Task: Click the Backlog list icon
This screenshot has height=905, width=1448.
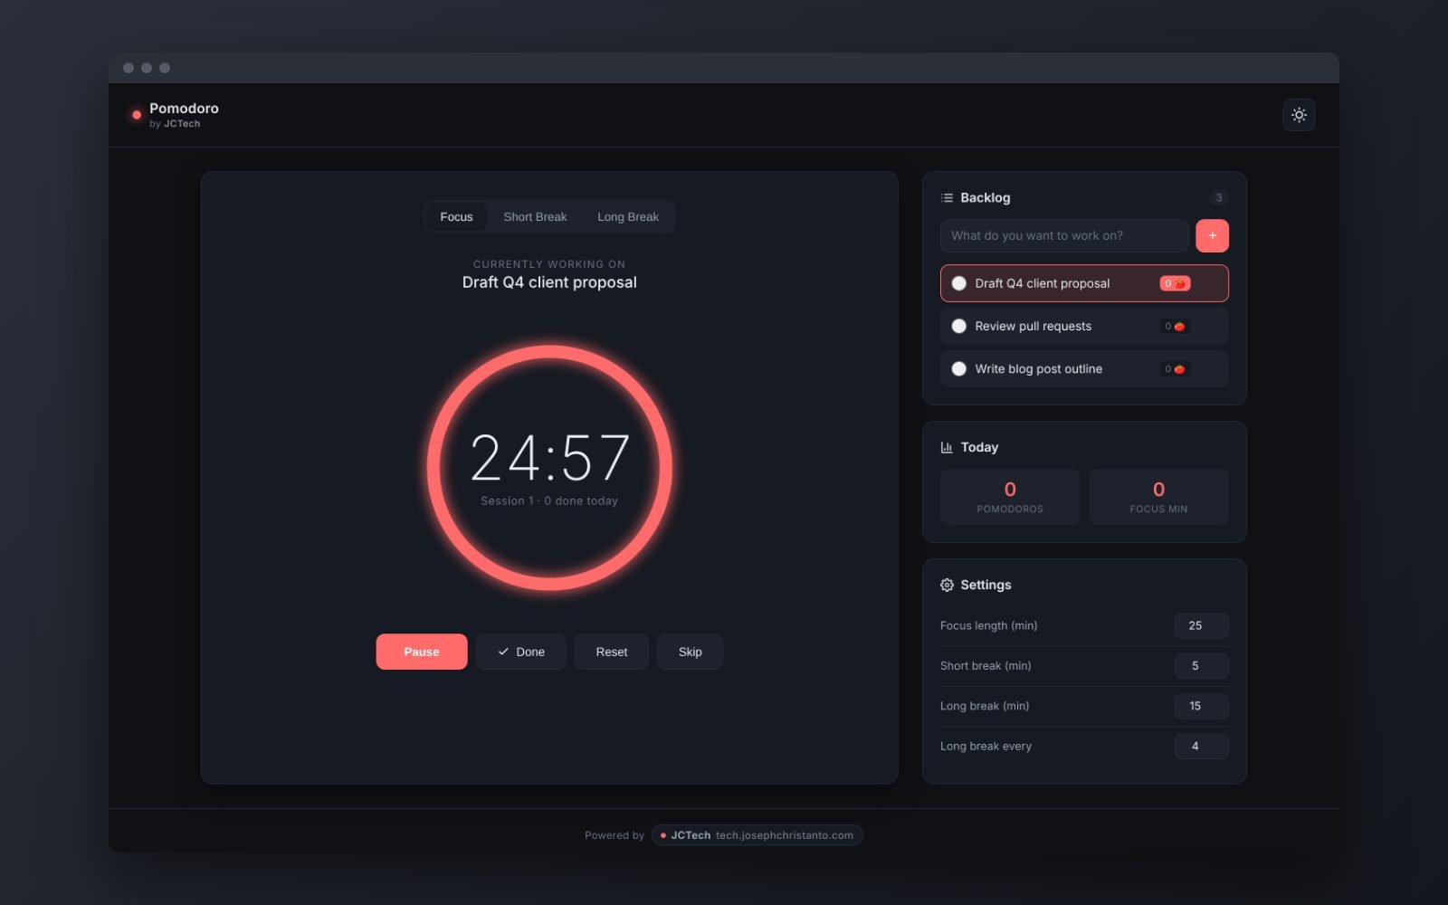Action: 947,197
